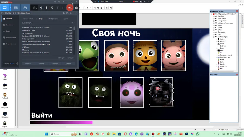Open О программе in Bandicam sidebar
This screenshot has height=137, width=244.
[11, 44]
